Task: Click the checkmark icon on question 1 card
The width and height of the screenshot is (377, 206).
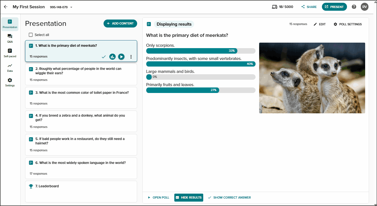Action: pos(104,57)
